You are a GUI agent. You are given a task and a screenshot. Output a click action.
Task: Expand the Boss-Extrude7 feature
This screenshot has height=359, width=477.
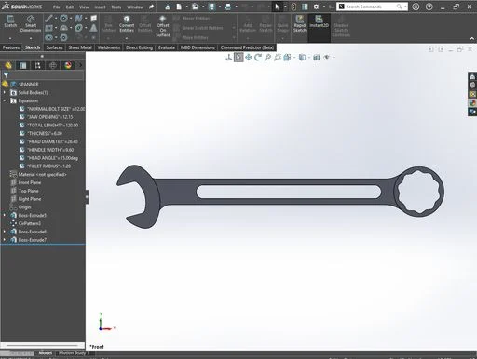click(5, 240)
